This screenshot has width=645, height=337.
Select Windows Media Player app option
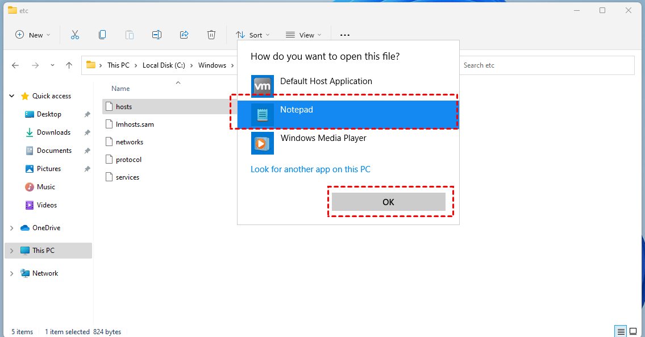(323, 138)
